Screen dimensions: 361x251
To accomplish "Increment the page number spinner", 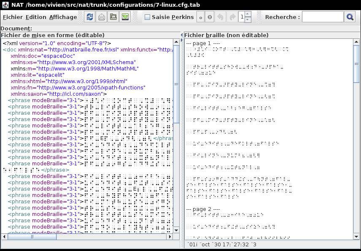I will (248, 15).
